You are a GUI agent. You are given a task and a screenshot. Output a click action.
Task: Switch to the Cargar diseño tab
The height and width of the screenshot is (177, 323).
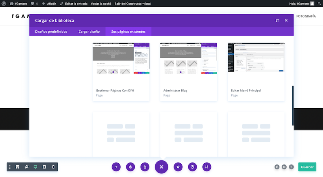[89, 32]
